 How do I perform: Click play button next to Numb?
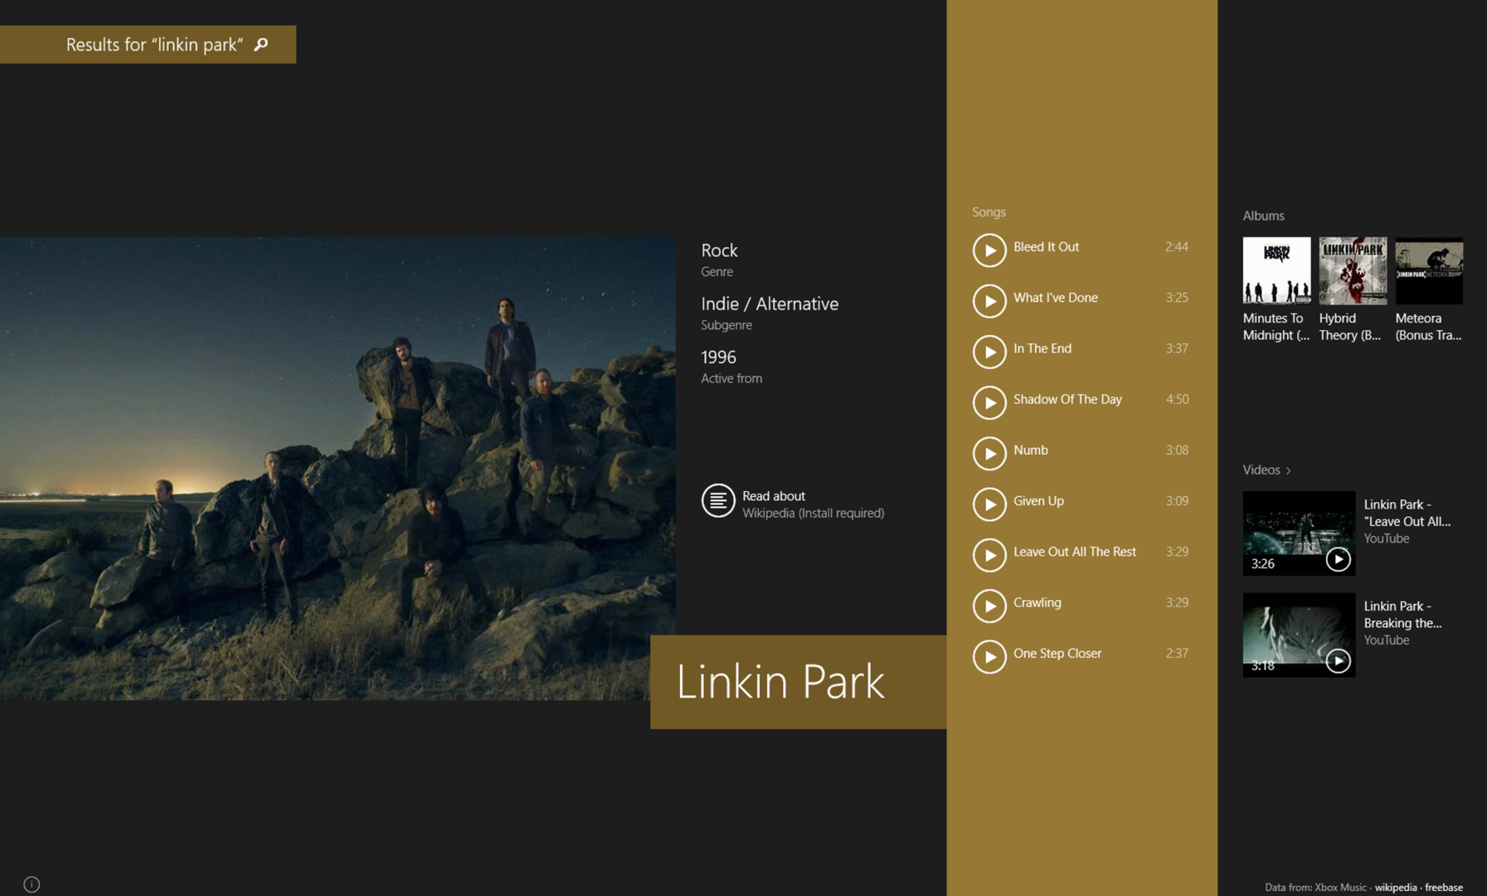(x=989, y=453)
